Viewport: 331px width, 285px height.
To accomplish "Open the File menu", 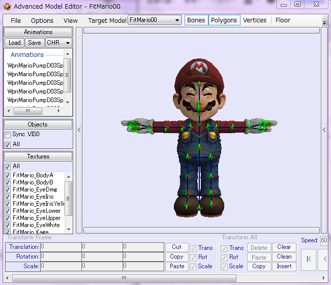I will [x=16, y=20].
